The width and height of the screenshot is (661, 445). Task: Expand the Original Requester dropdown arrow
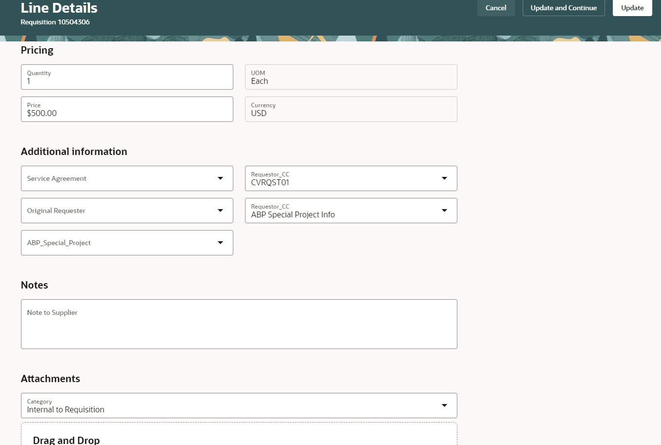coord(220,211)
